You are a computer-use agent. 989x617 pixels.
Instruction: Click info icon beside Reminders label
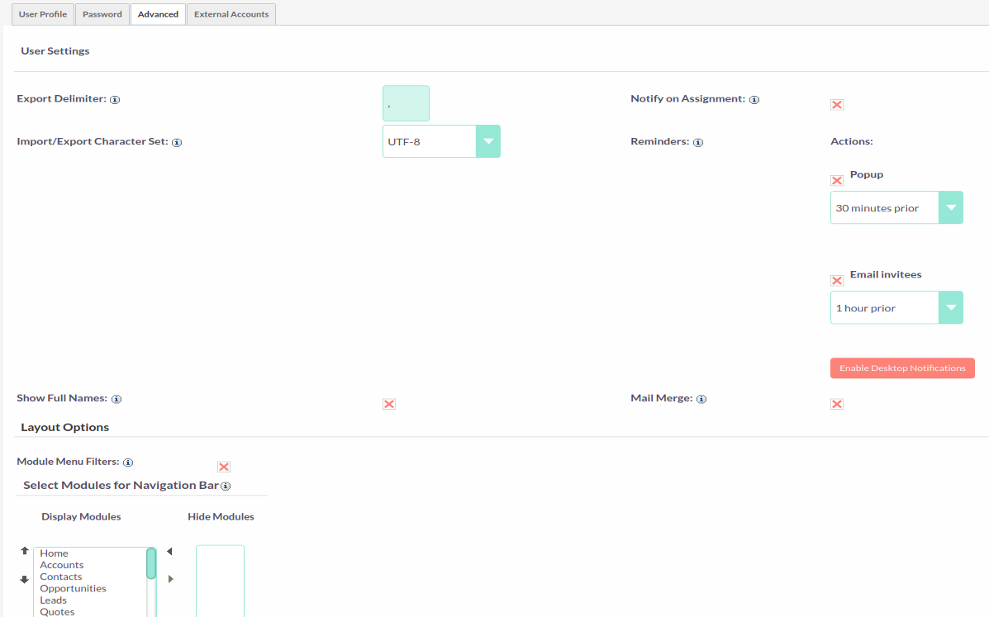pyautogui.click(x=698, y=143)
